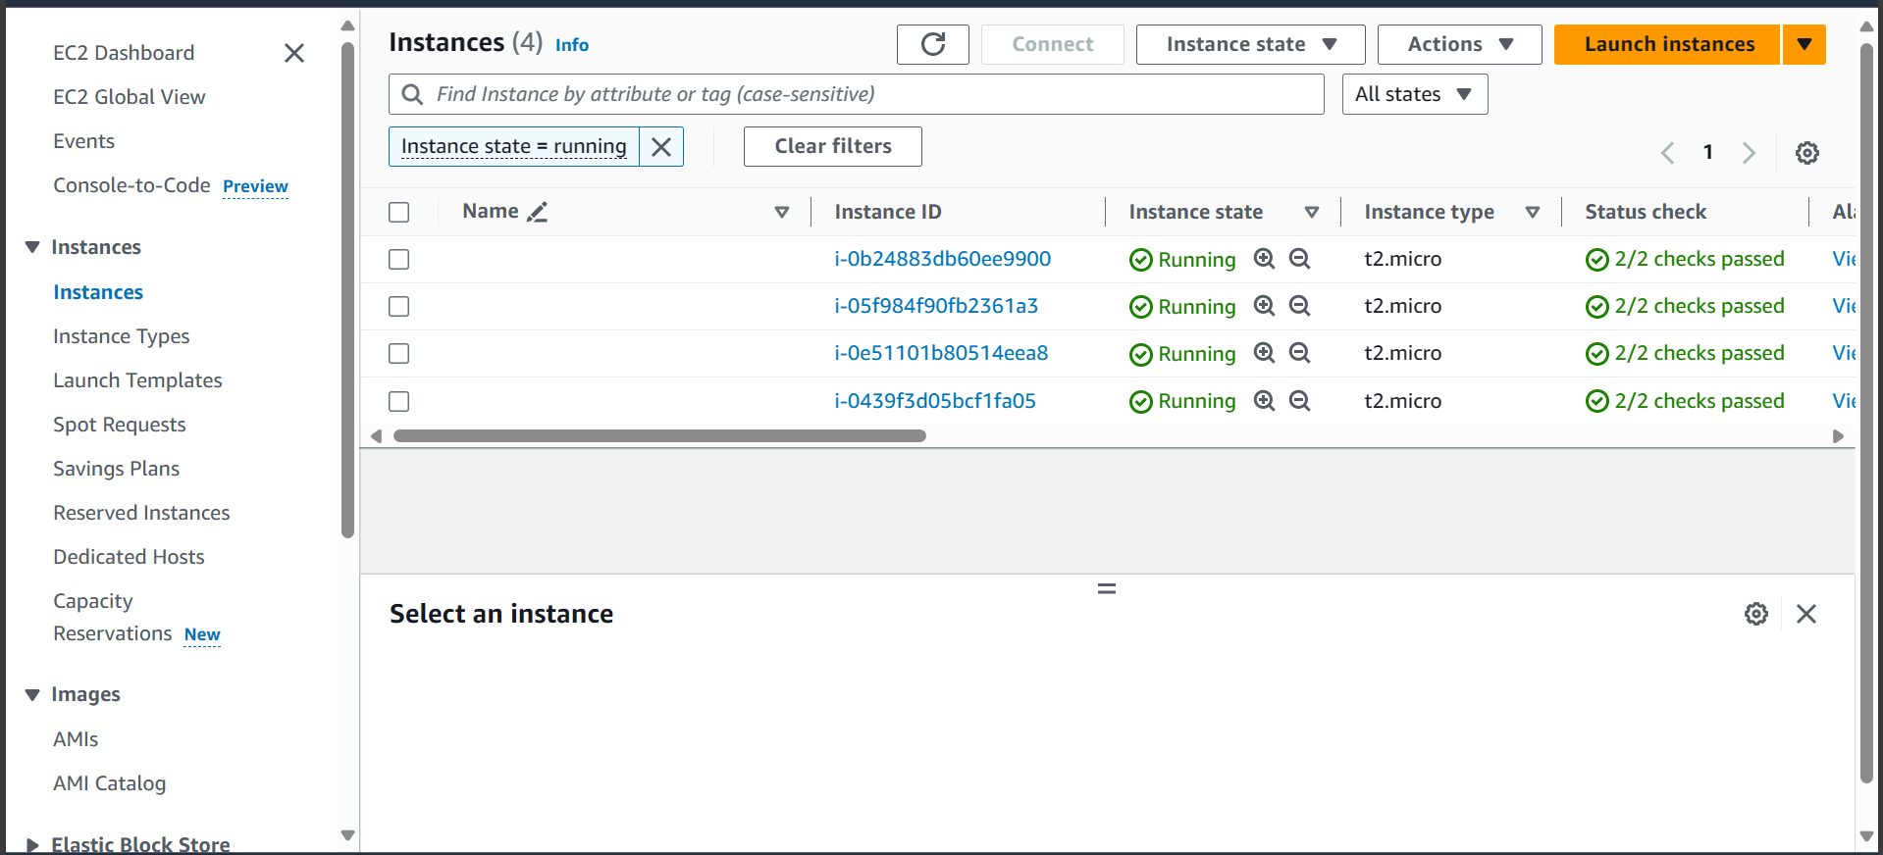1883x855 pixels.
Task: Close the Select an instance panel
Action: tap(1805, 614)
